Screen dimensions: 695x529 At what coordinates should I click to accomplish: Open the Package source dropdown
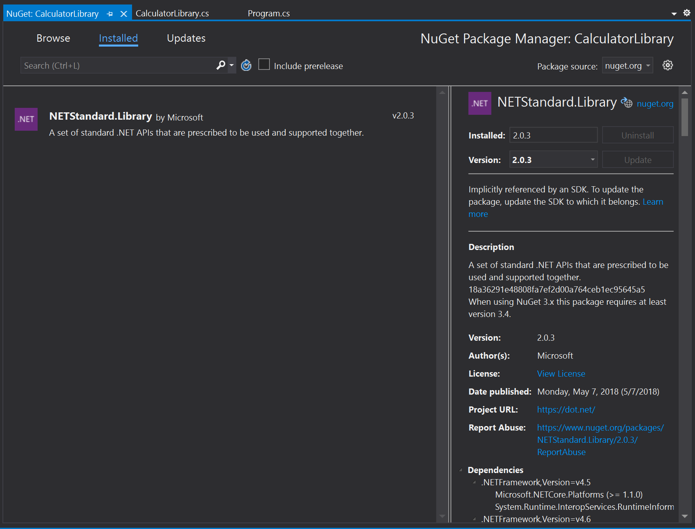click(627, 65)
